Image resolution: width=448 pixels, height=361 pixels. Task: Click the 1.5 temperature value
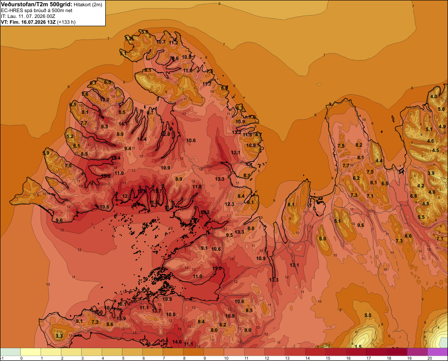pyautogui.click(x=358, y=346)
